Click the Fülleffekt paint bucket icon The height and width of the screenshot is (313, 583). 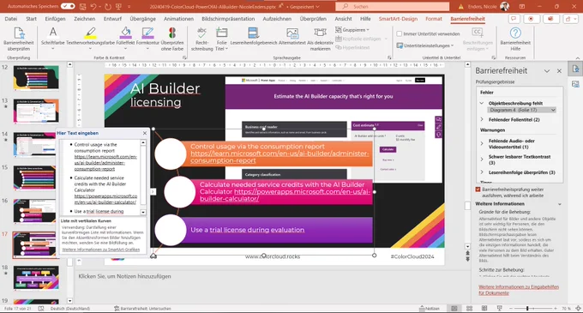click(126, 33)
